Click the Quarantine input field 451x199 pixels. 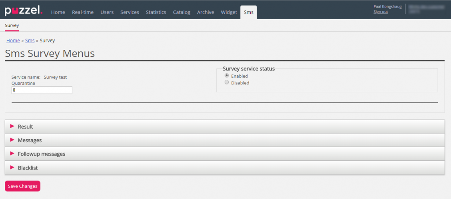[x=42, y=90]
